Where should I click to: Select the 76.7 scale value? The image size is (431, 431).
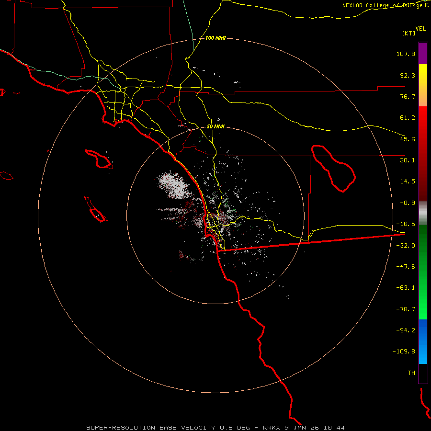tap(408, 96)
